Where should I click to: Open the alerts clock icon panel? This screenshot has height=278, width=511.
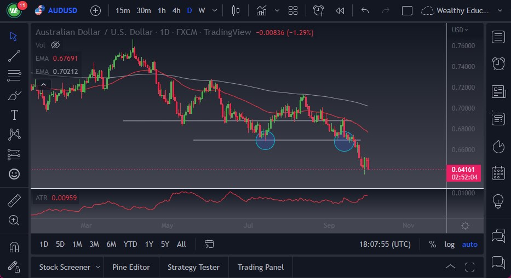point(498,63)
